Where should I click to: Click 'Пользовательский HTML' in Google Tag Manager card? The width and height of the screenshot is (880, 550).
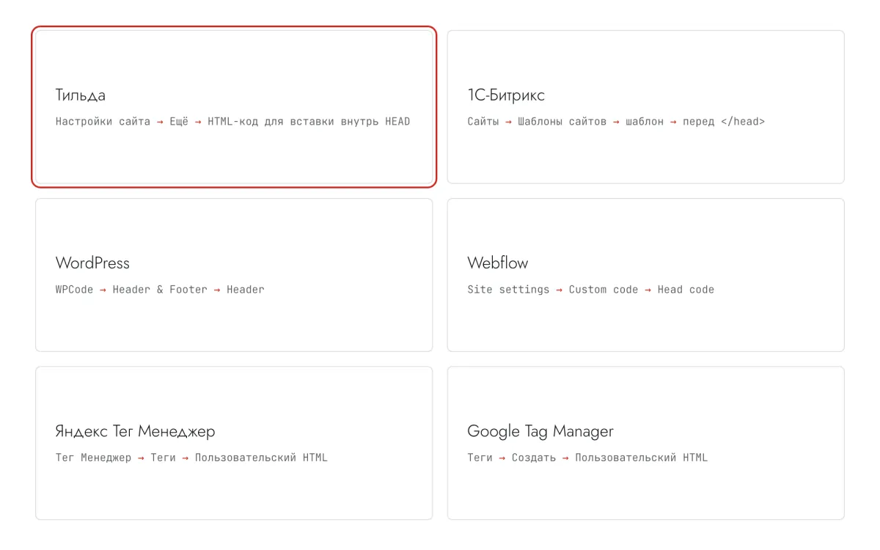coord(642,458)
